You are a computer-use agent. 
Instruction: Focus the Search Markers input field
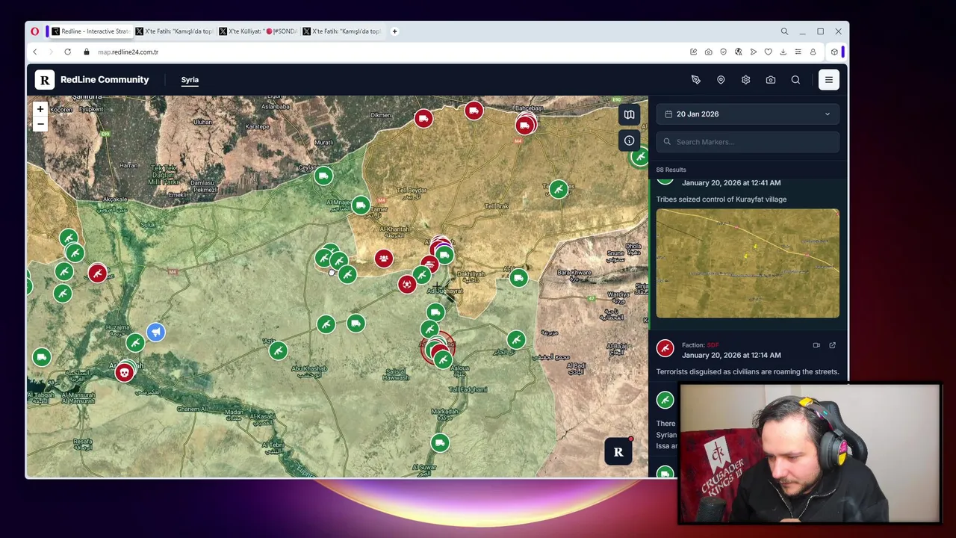click(x=748, y=142)
